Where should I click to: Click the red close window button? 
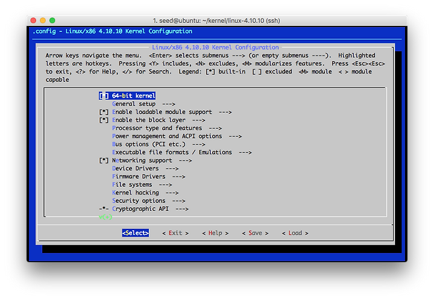pos(34,20)
